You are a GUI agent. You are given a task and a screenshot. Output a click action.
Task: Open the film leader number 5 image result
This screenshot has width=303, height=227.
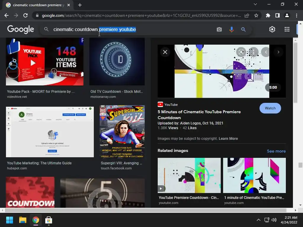[102, 193]
